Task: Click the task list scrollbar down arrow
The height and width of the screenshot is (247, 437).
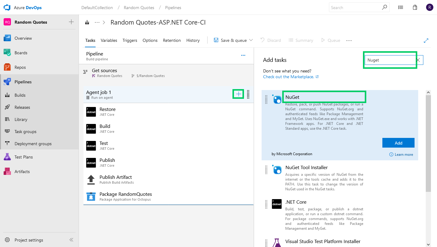Action: [x=428, y=244]
